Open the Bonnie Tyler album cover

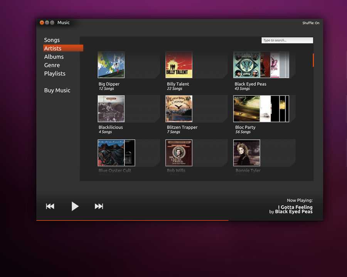click(246, 153)
